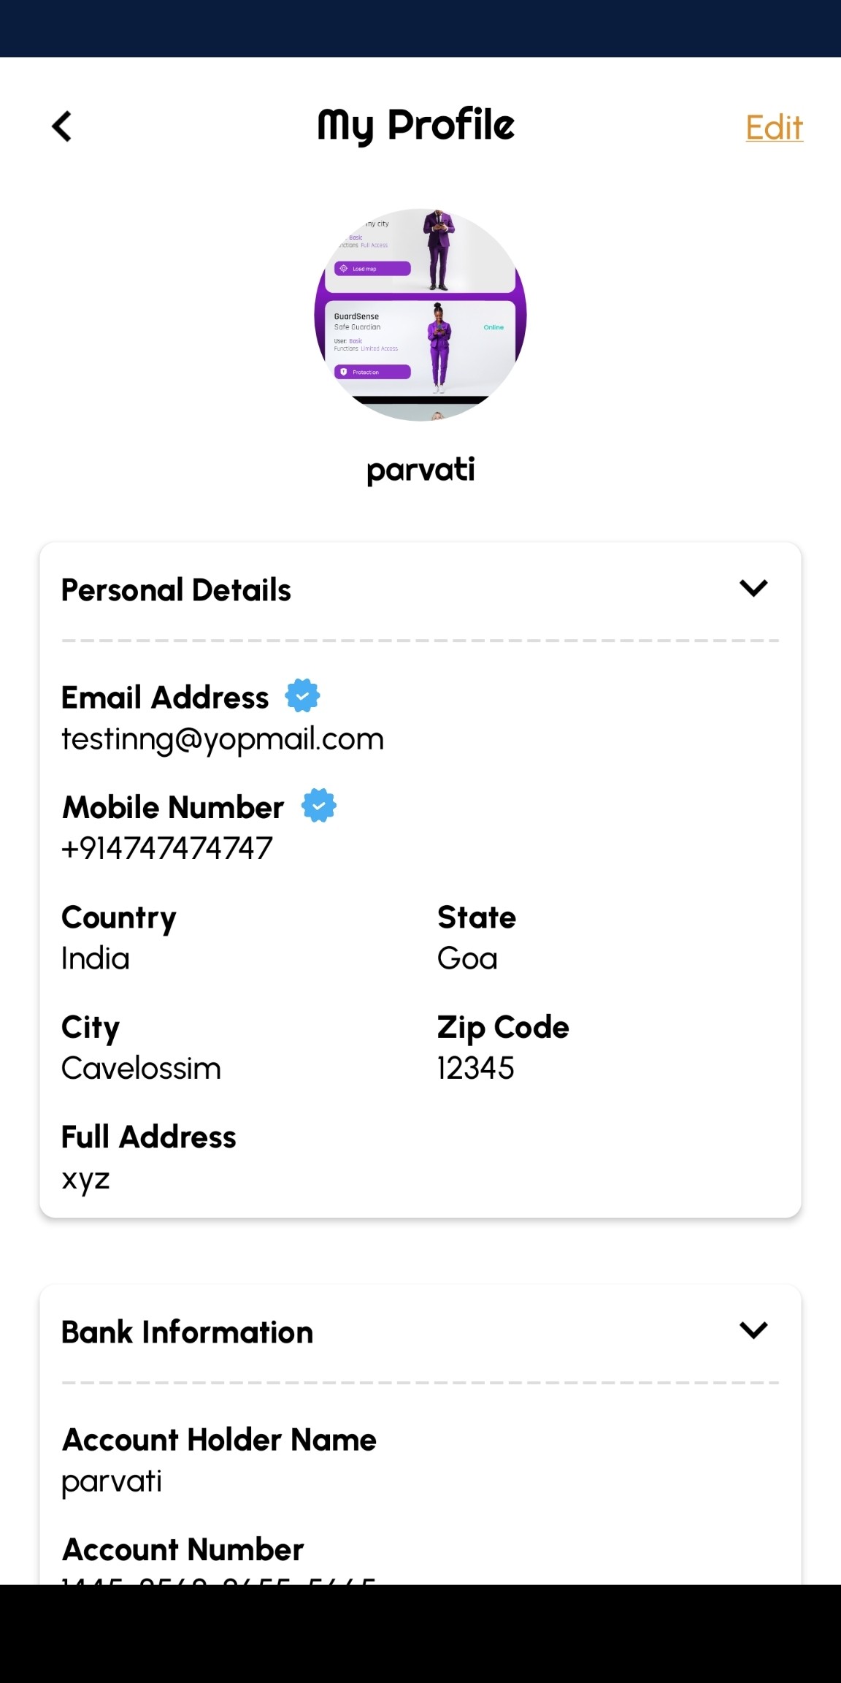841x1683 pixels.
Task: Collapse the Bank Information section chevron
Action: pyautogui.click(x=753, y=1329)
